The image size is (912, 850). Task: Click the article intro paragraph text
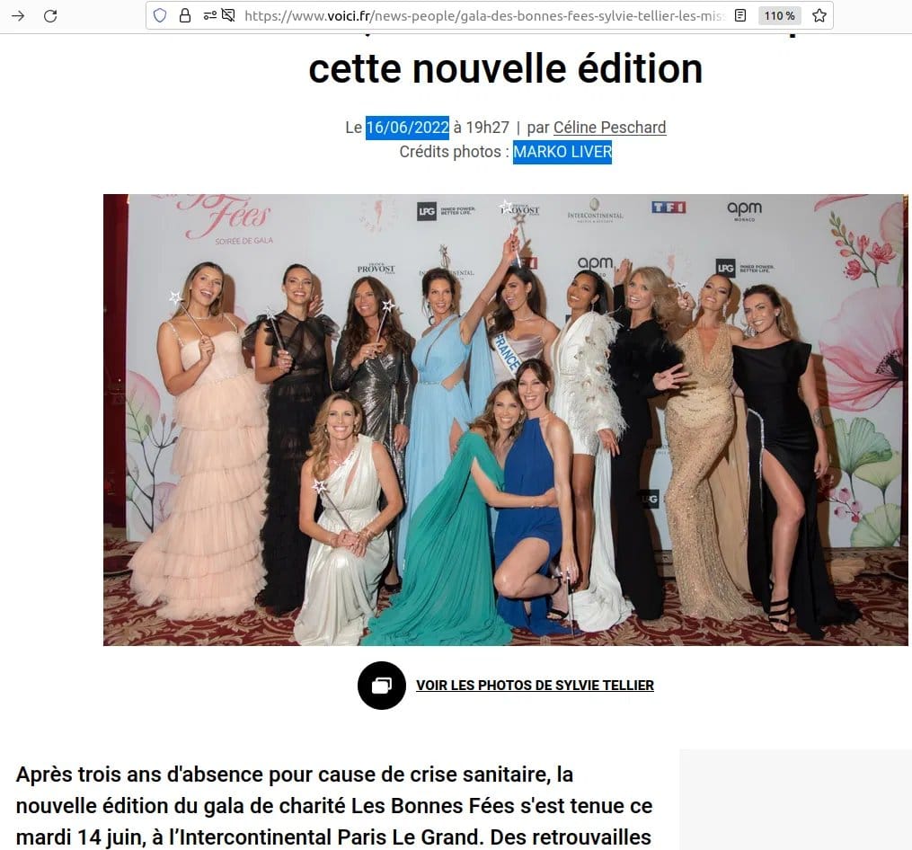coord(334,806)
